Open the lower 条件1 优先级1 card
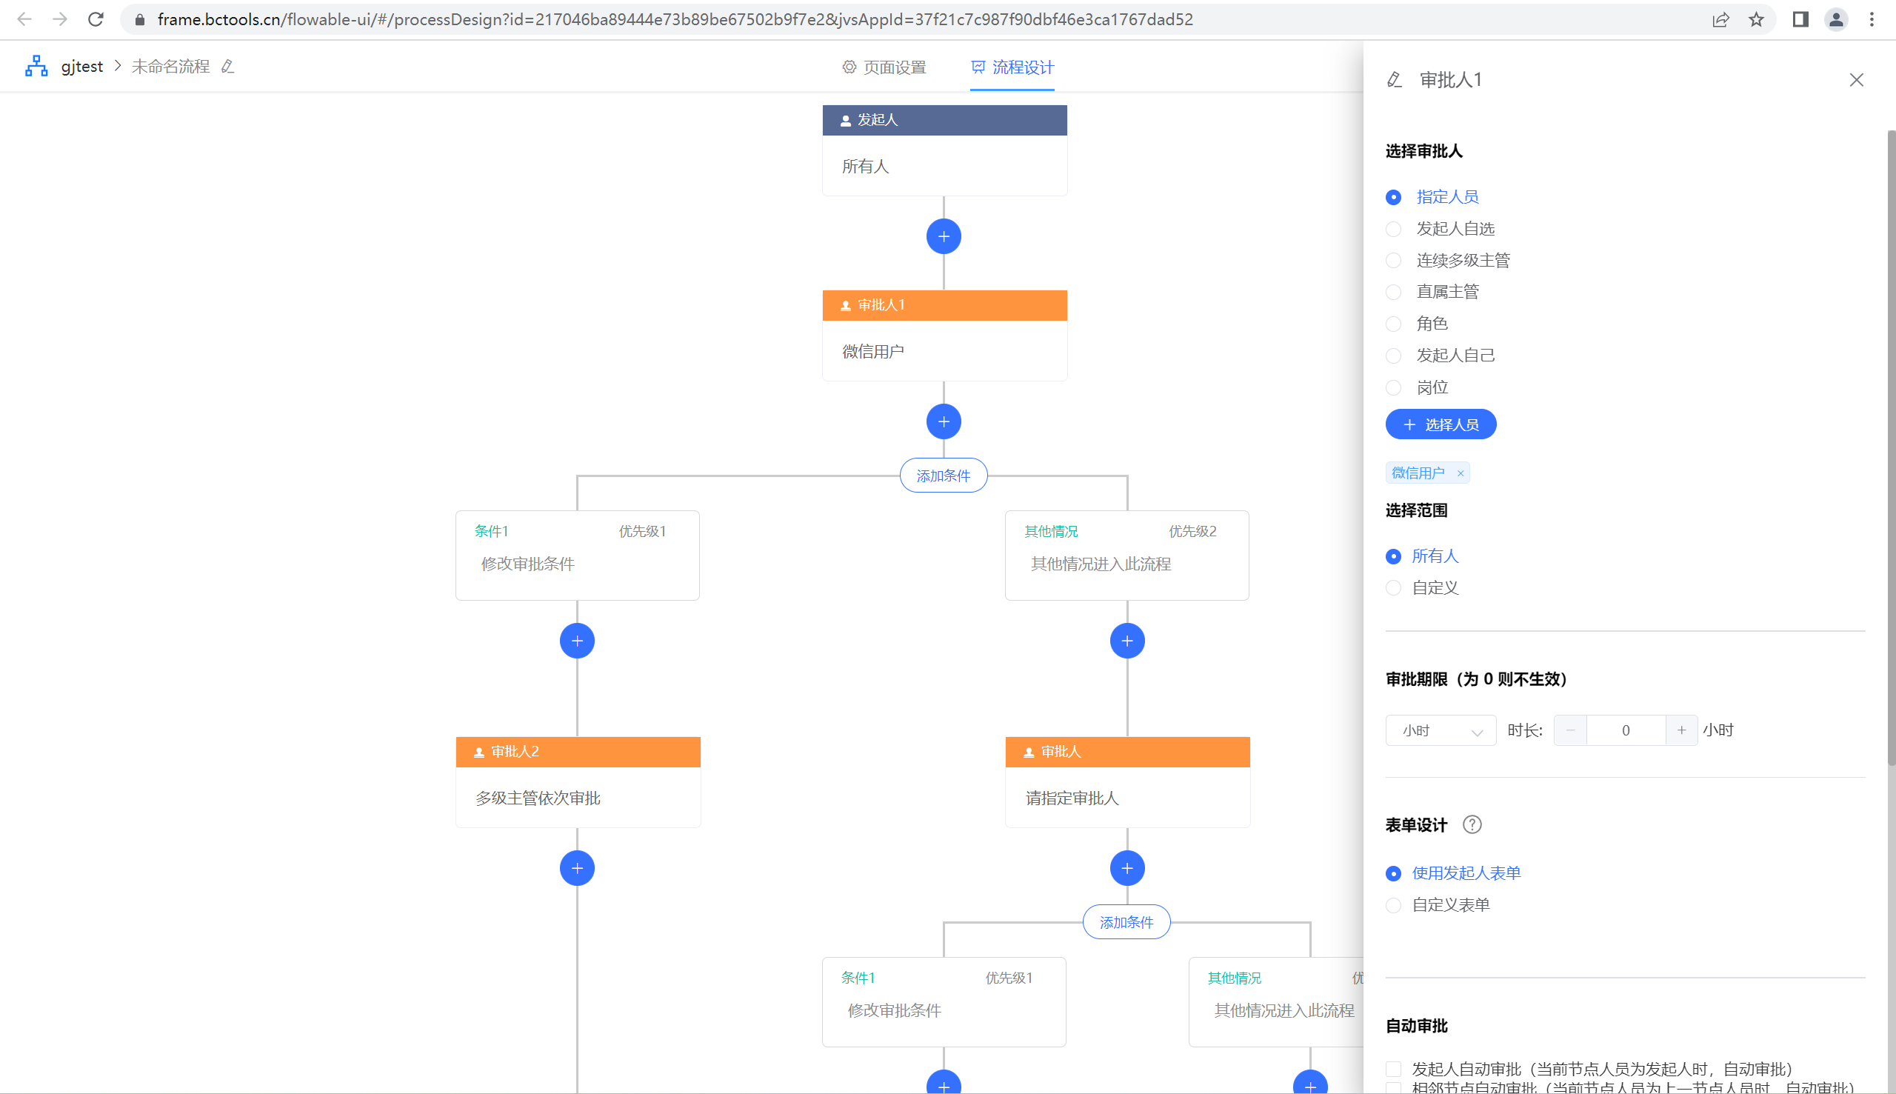Image resolution: width=1896 pixels, height=1094 pixels. 944,1001
